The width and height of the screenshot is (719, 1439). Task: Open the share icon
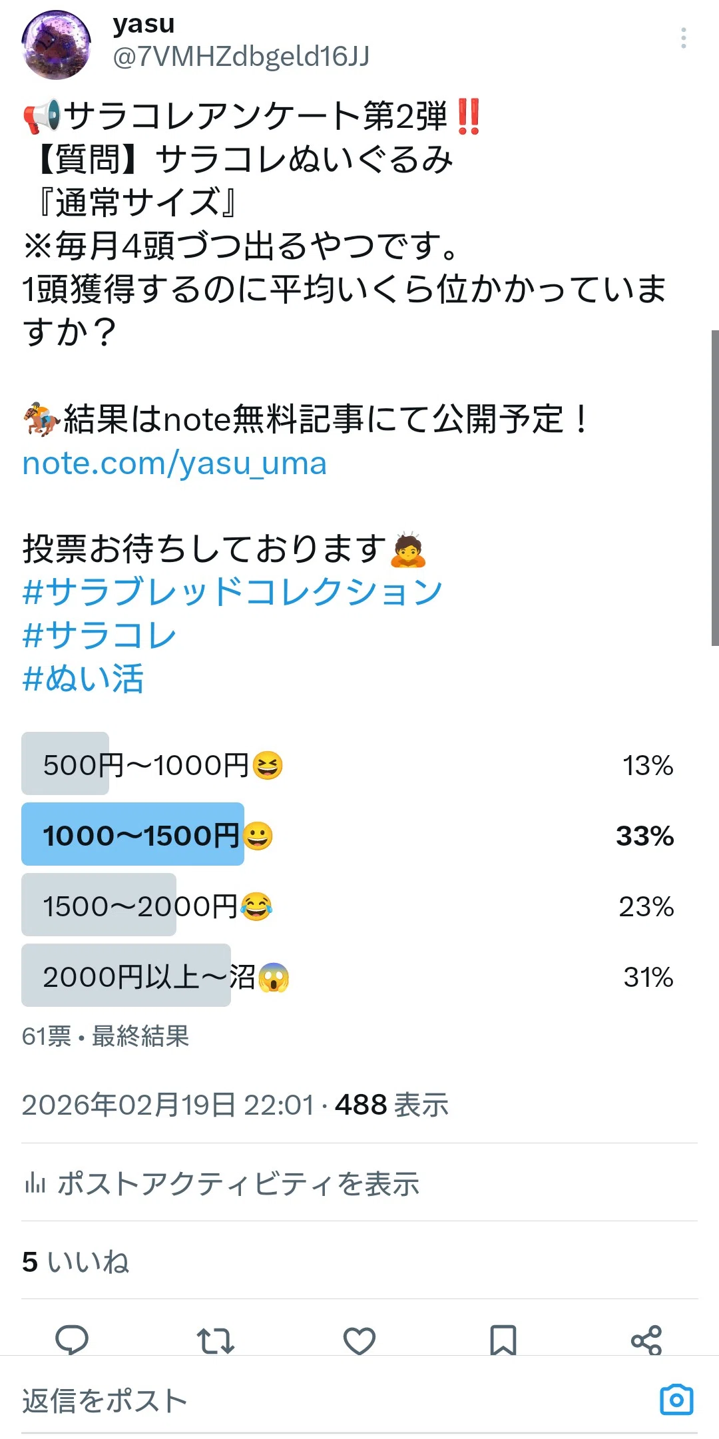tap(646, 1340)
